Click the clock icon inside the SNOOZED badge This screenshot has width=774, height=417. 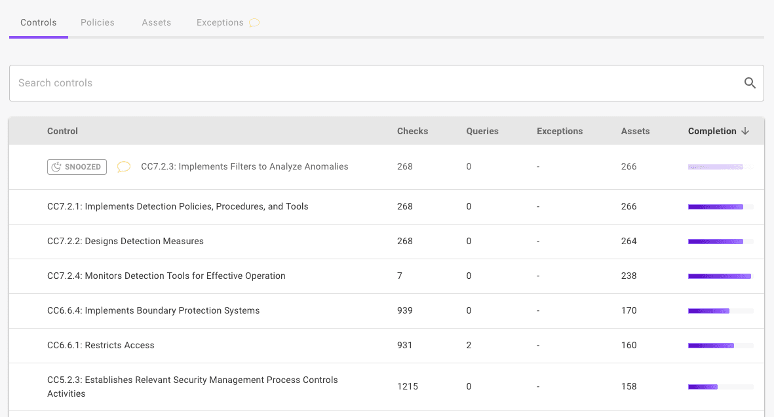pyautogui.click(x=56, y=166)
